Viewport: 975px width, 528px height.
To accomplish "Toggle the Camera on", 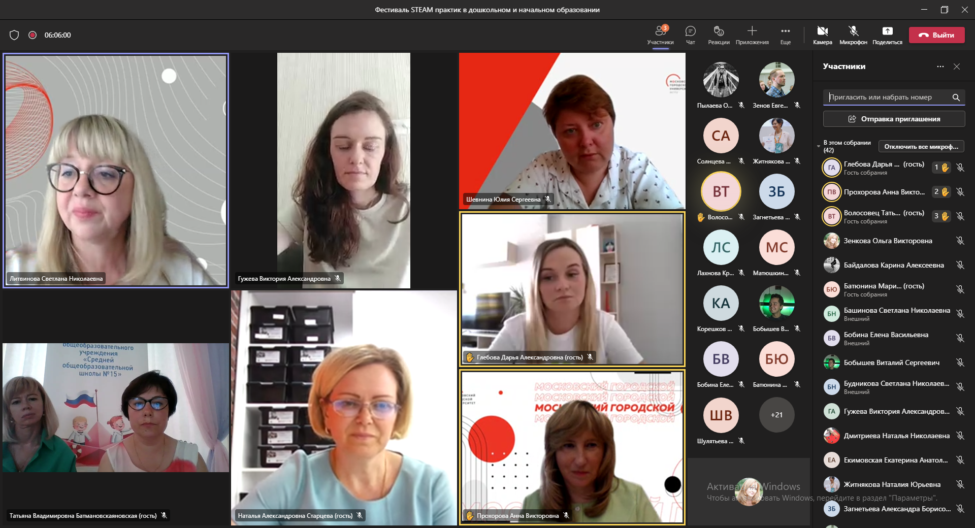I will pos(822,35).
